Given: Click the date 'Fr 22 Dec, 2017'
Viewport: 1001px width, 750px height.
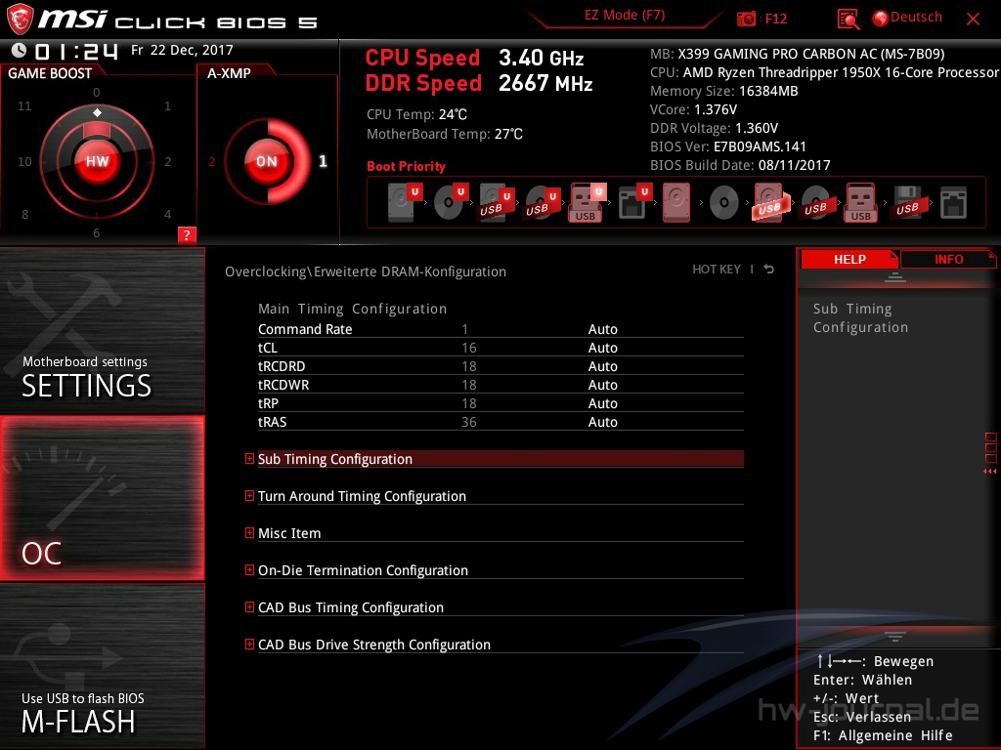Looking at the screenshot, I should coord(182,50).
